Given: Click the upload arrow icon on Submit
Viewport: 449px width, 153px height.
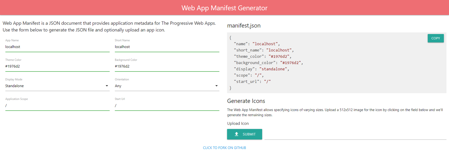Looking at the screenshot, I should (236, 134).
